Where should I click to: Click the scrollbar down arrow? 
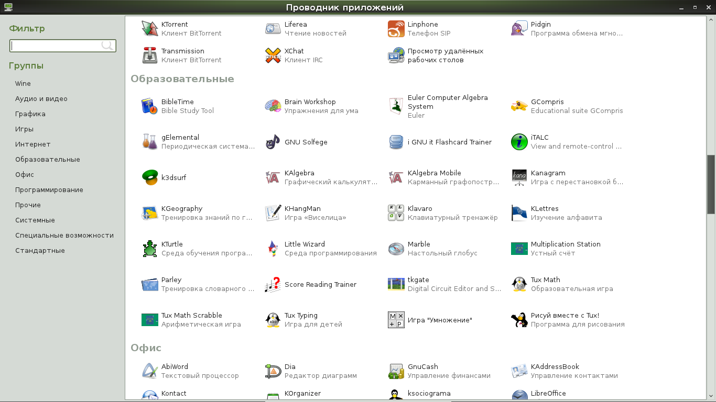tap(711, 397)
